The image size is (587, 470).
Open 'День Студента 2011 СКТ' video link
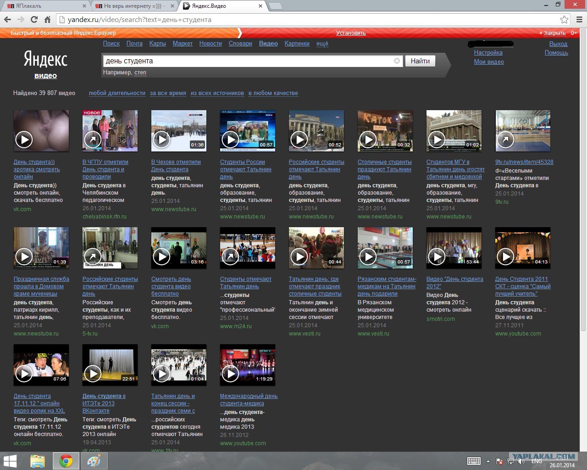523,286
